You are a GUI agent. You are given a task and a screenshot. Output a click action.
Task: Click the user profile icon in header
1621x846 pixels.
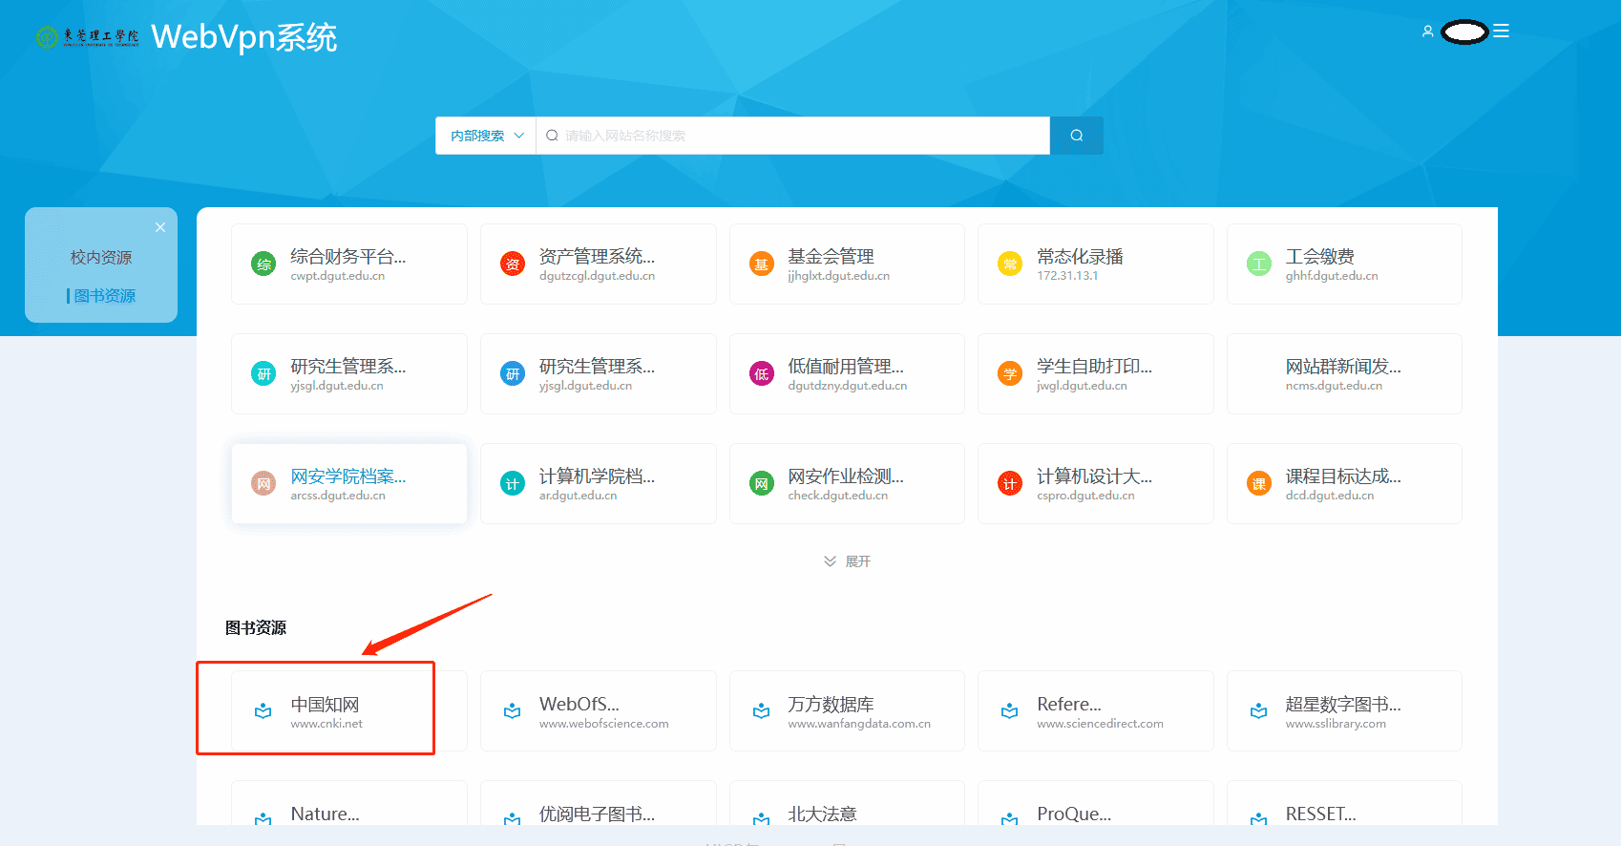pos(1427,32)
